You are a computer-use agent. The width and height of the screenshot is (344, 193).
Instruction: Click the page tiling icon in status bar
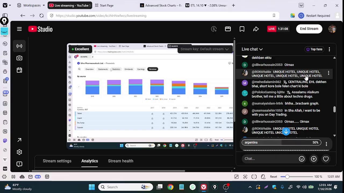254,177
